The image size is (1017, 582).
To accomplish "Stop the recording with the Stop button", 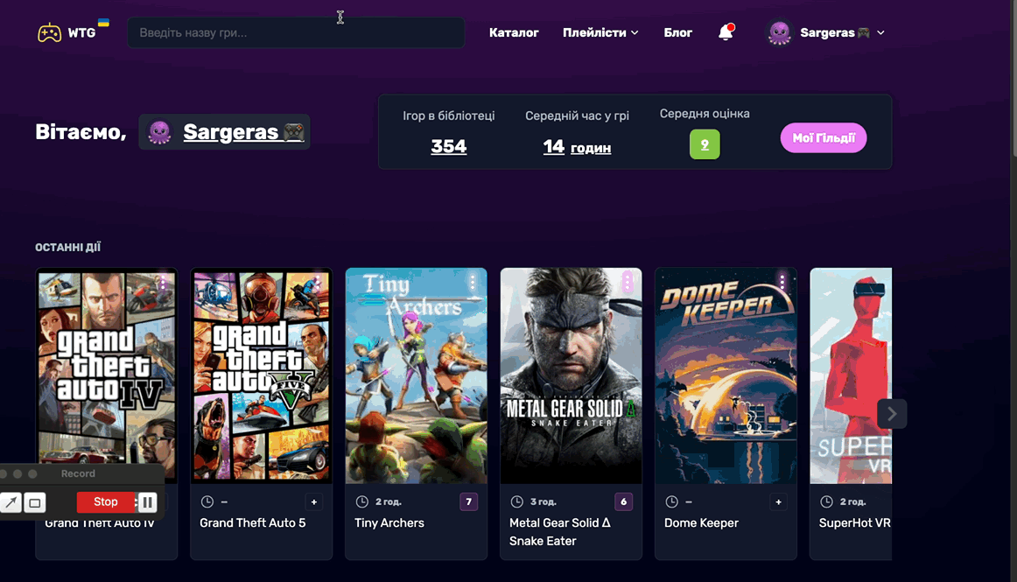I will point(105,502).
